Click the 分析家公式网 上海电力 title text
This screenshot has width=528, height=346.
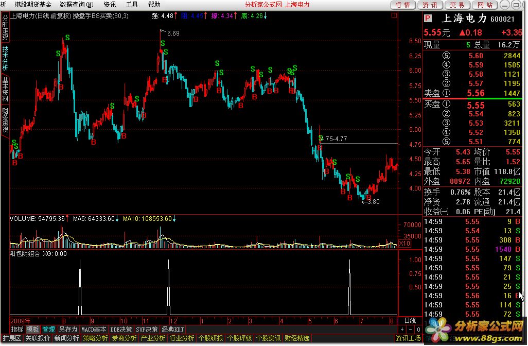point(277,5)
